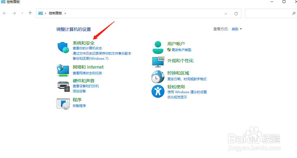This screenshot has height=158, width=297.
Task: Click the 卸载程序 link
Action: [x=79, y=106]
